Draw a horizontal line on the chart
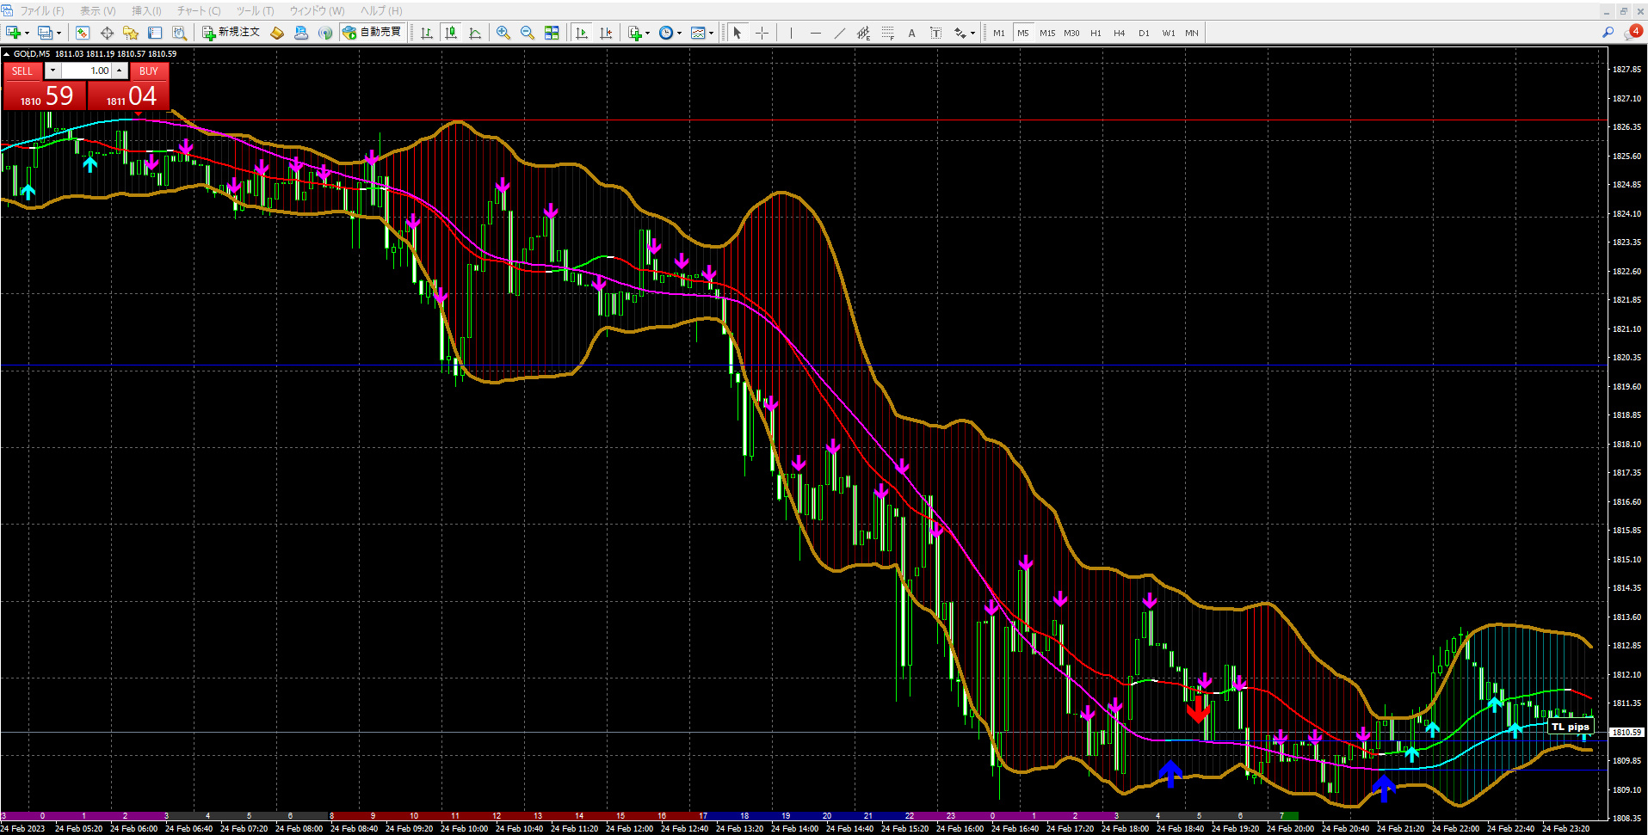Image resolution: width=1648 pixels, height=835 pixels. tap(815, 33)
